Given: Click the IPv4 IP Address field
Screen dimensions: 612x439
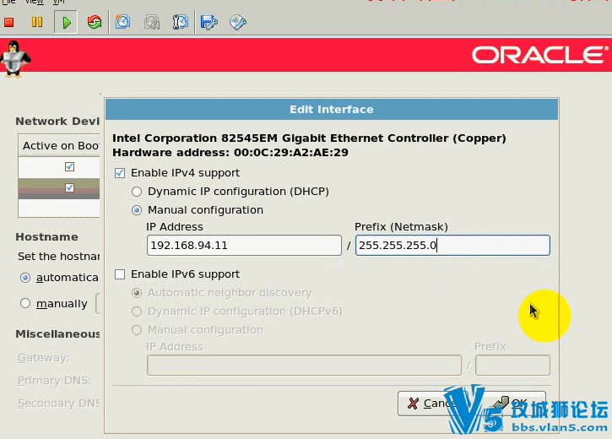Looking at the screenshot, I should (244, 246).
